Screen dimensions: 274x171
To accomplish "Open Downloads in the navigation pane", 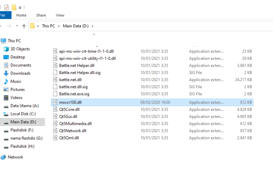I will 21,73.
